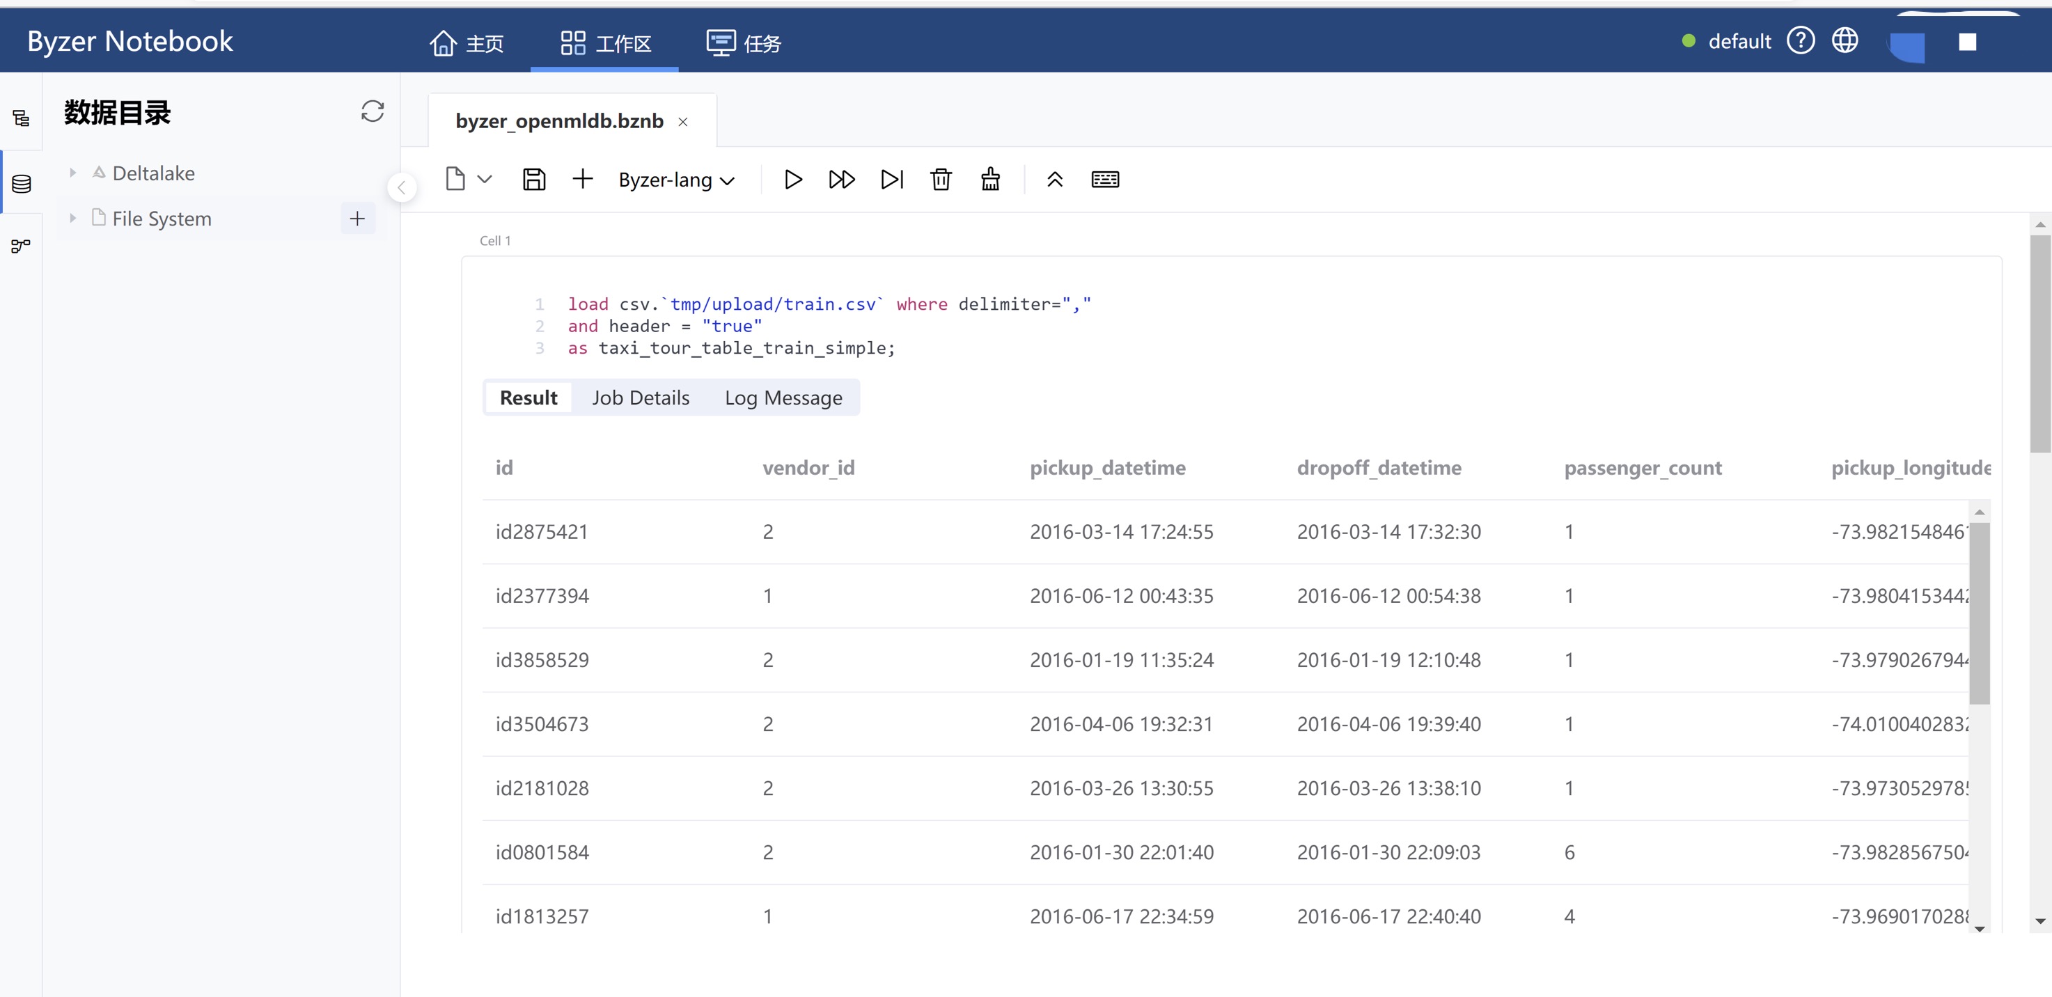
Task: Expand the Deltalake tree node
Action: click(x=72, y=173)
